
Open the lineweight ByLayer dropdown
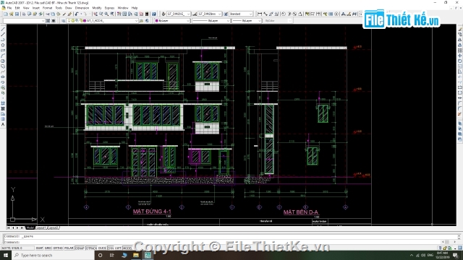pyautogui.click(x=247, y=21)
